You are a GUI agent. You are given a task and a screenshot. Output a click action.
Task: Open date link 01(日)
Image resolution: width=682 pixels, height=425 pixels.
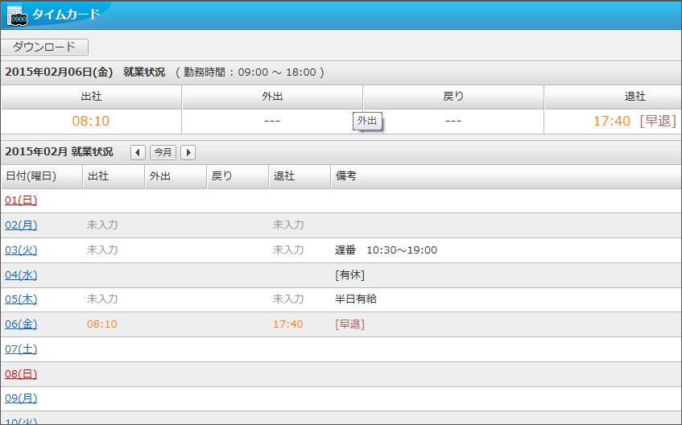coord(21,200)
